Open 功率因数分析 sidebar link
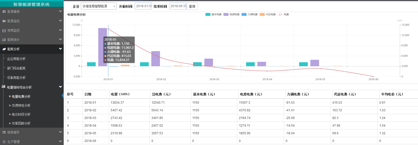The width and height of the screenshot is (418, 145). tap(21, 123)
